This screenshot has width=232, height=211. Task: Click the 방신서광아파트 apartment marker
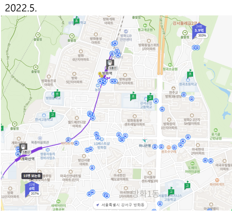point(84,156)
